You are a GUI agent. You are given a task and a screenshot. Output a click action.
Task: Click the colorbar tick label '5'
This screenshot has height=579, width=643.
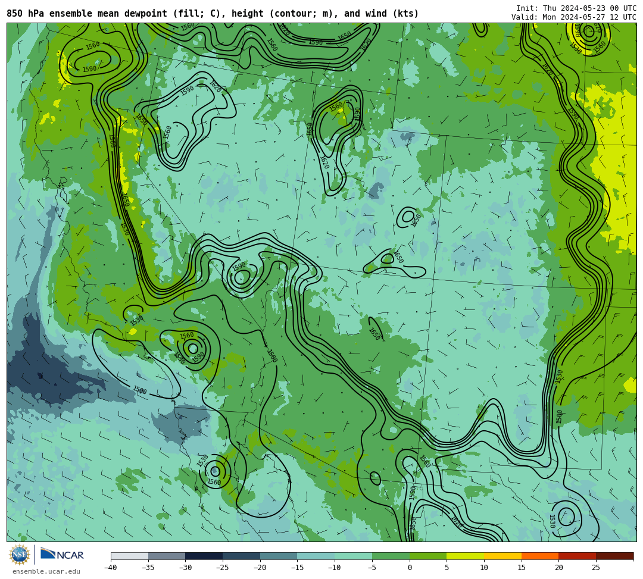pos(447,568)
